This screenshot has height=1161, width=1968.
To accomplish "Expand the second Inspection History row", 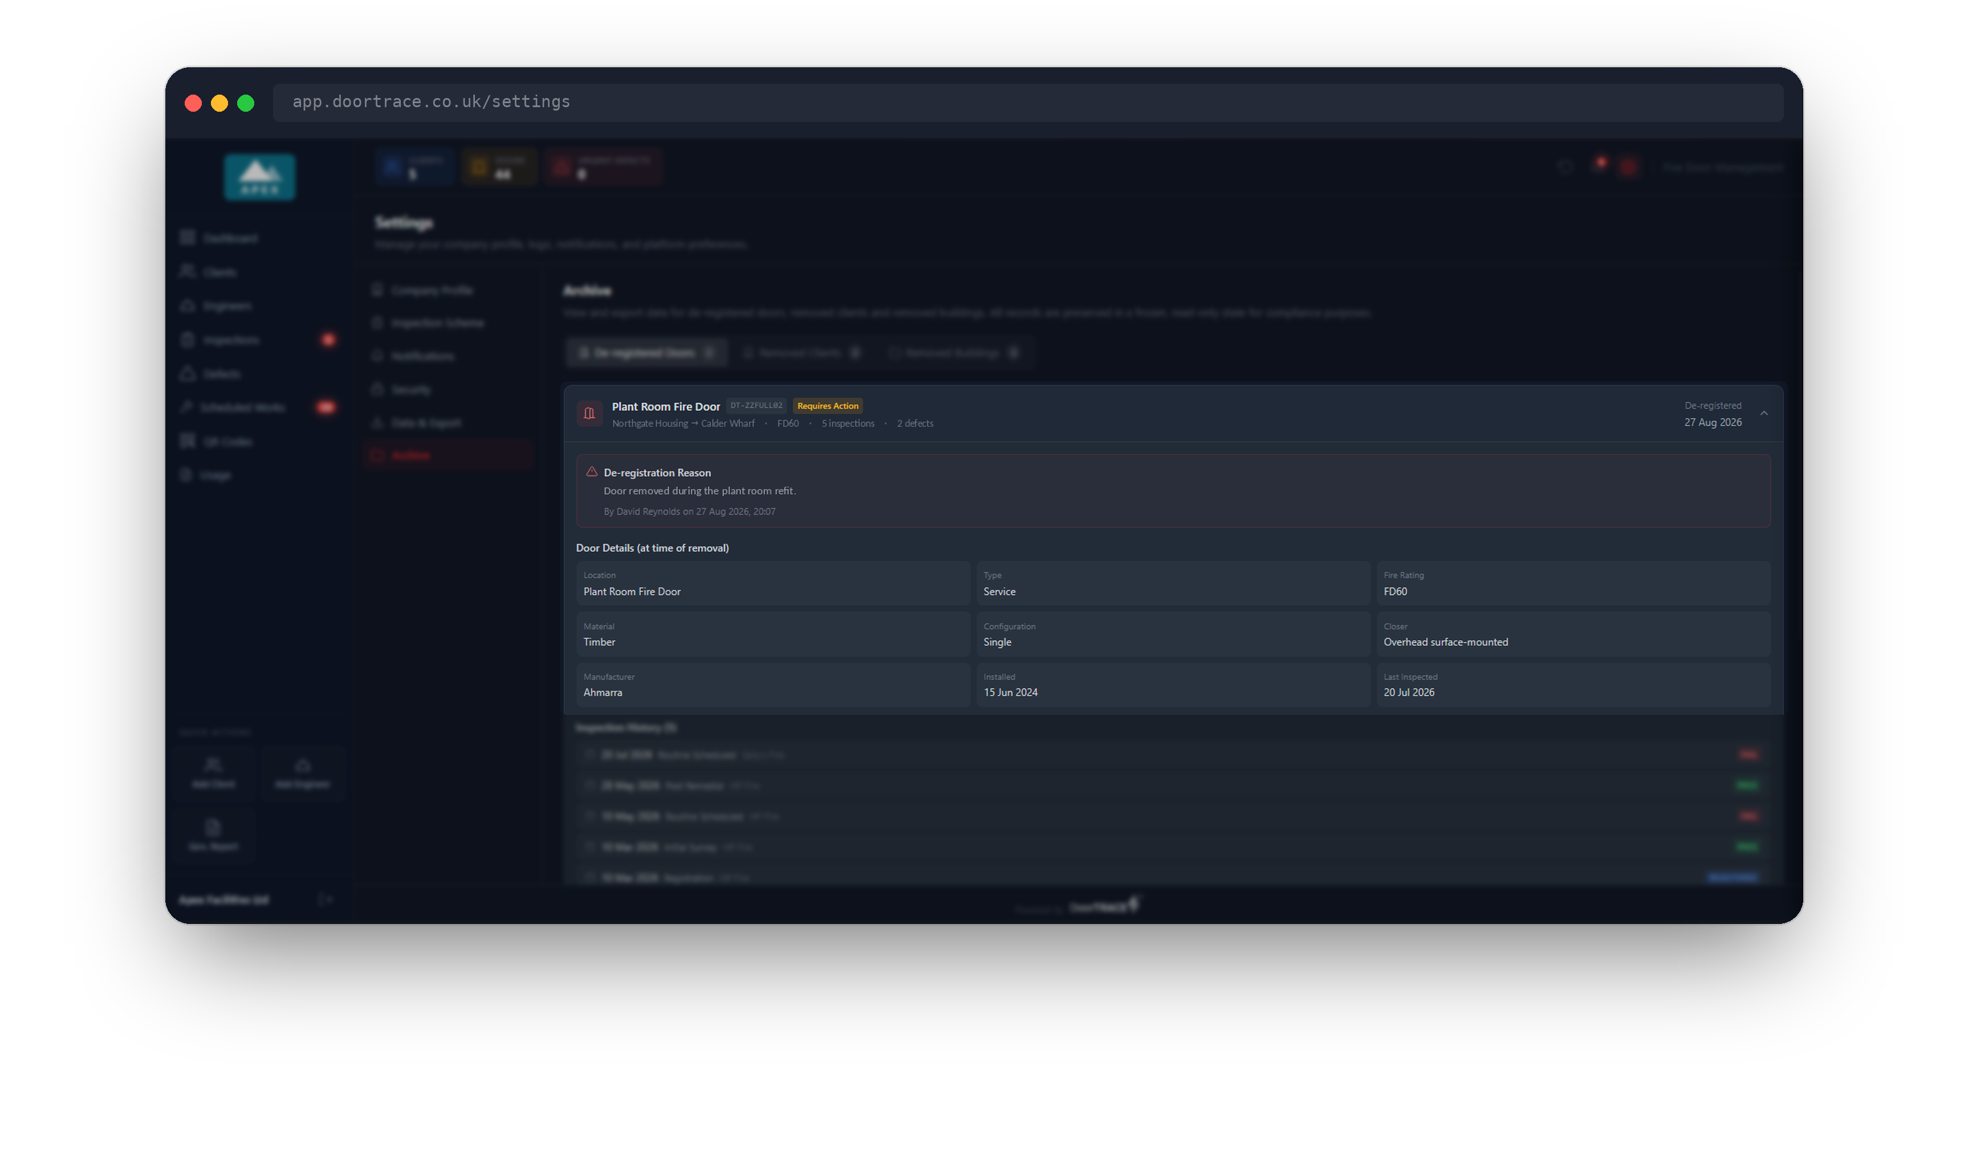I will point(1172,785).
